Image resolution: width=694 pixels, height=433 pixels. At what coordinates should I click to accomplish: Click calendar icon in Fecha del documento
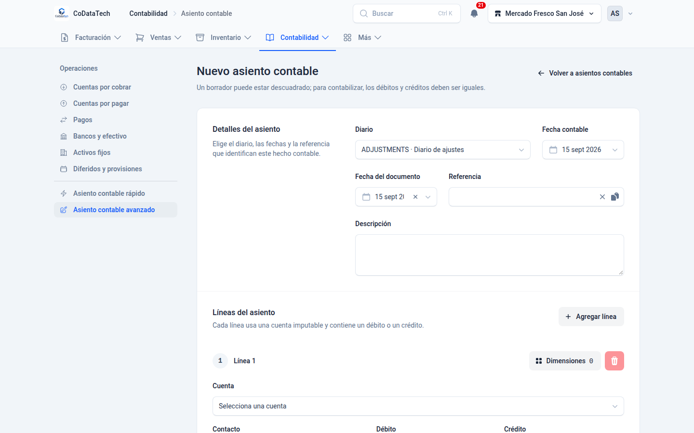pyautogui.click(x=366, y=197)
